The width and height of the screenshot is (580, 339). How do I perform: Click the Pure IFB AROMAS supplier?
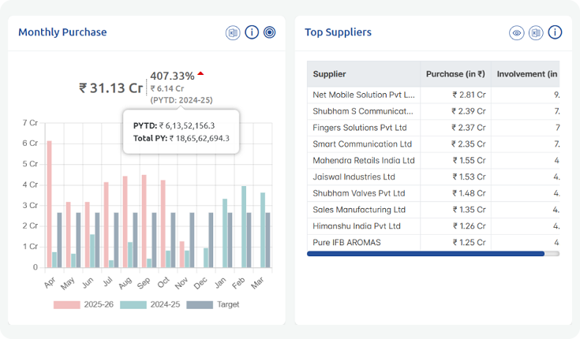click(x=346, y=242)
